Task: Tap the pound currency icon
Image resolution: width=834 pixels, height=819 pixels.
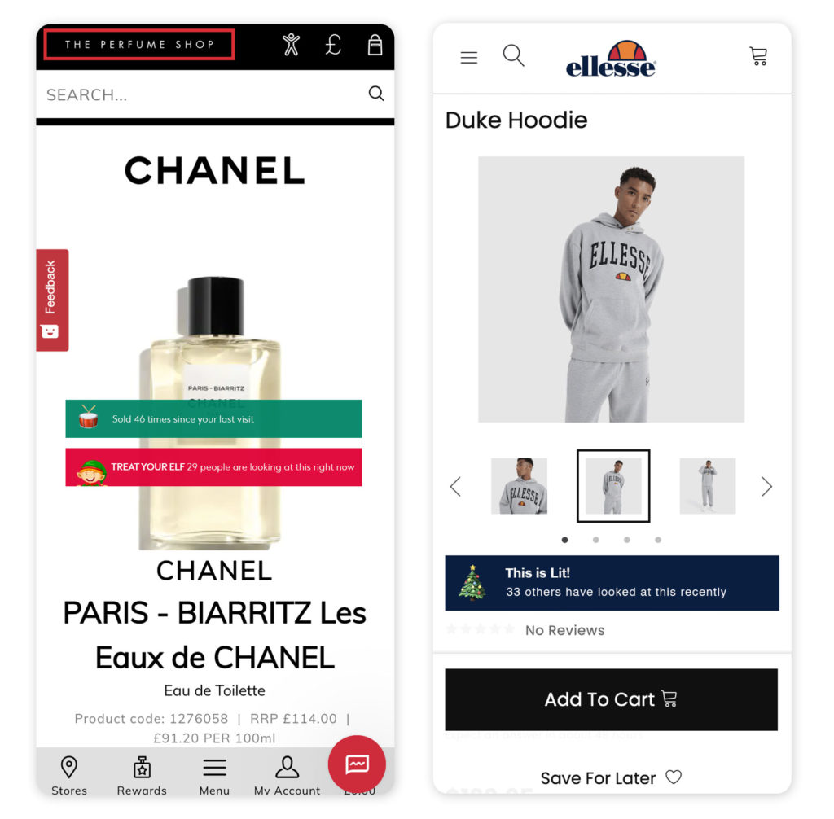Action: click(x=333, y=45)
